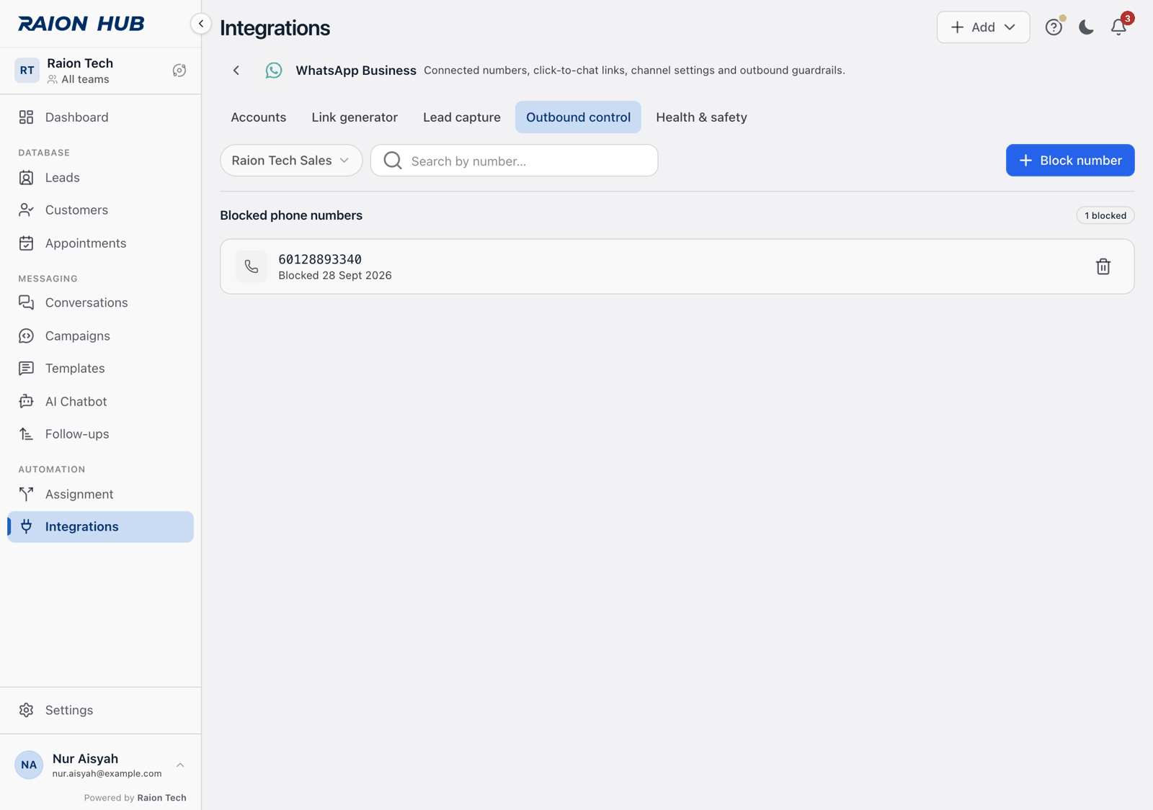The image size is (1153, 810).
Task: Open notifications bell with 3 alerts
Action: click(x=1118, y=27)
